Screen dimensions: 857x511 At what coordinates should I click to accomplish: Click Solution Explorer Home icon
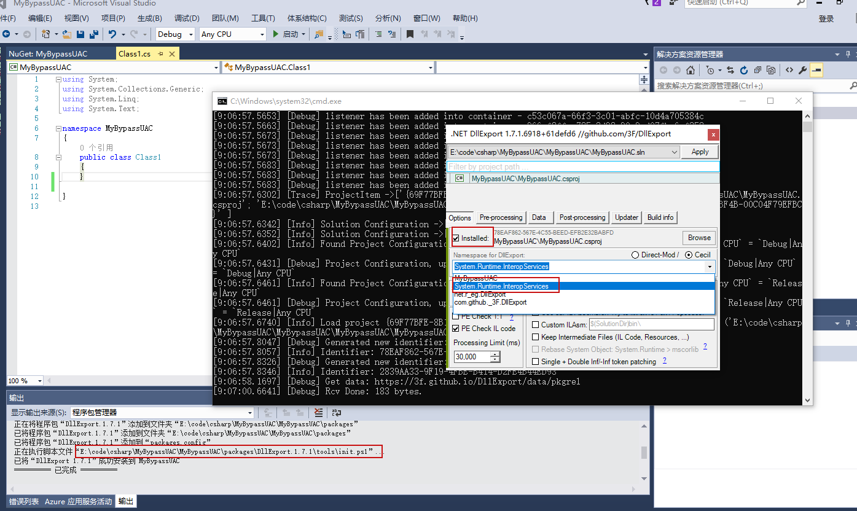[x=691, y=70]
